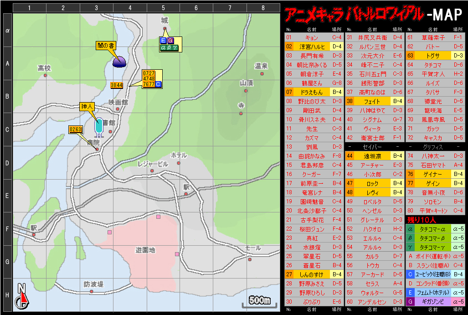Select the フェイト name cell
This screenshot has height=315, width=468.
(372, 101)
